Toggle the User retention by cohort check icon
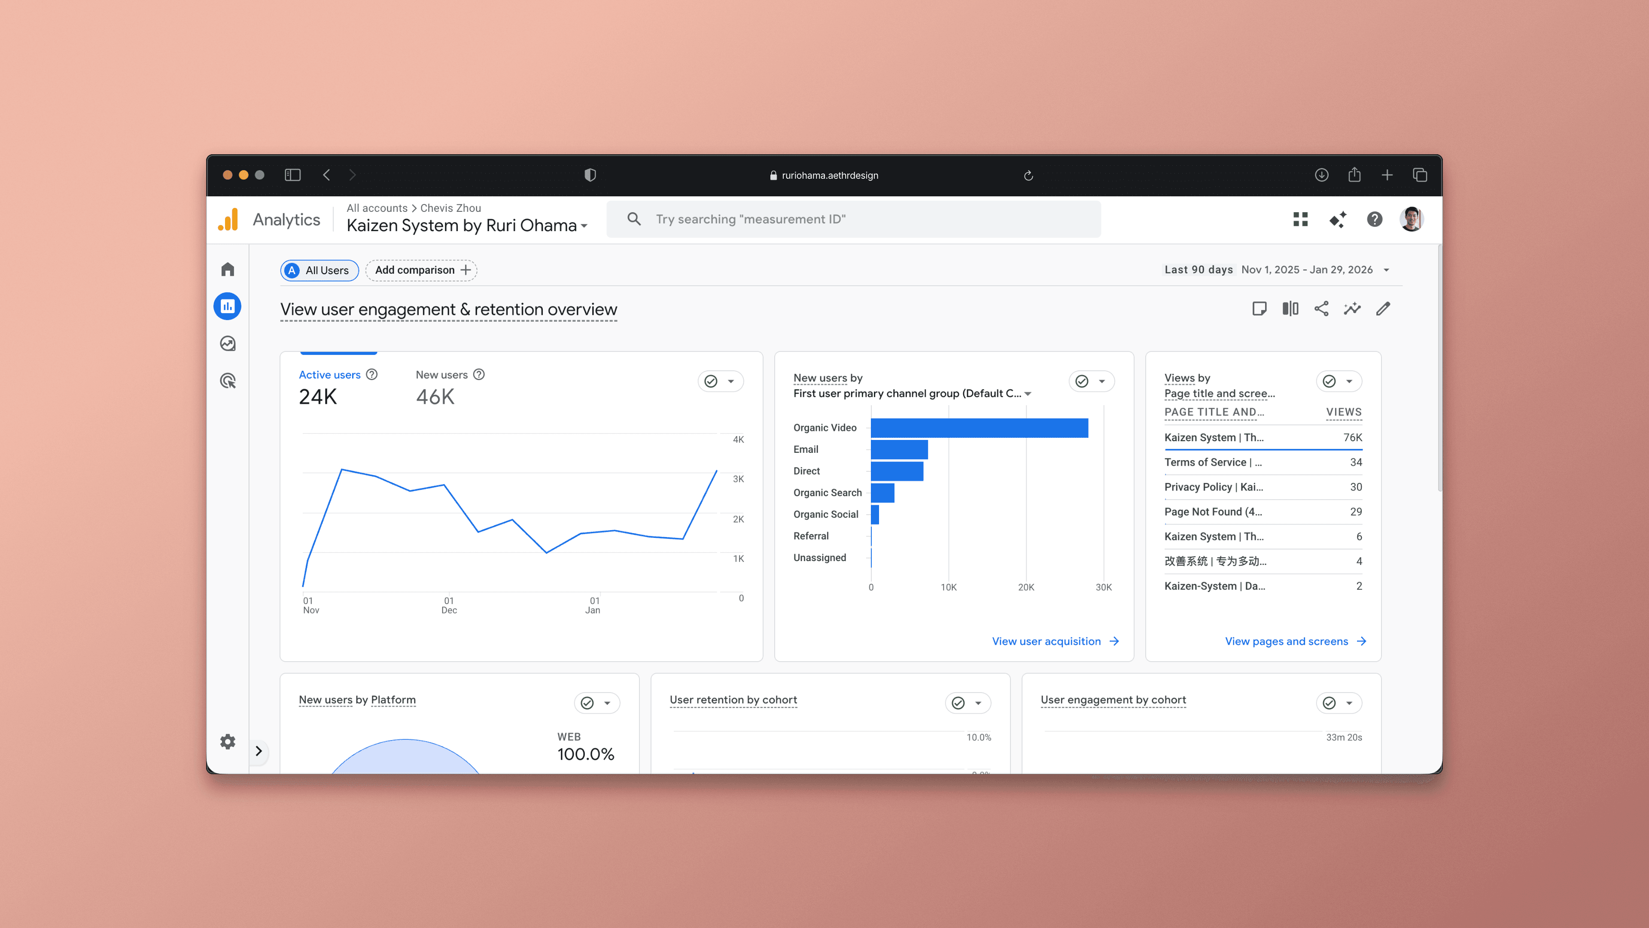 click(958, 703)
